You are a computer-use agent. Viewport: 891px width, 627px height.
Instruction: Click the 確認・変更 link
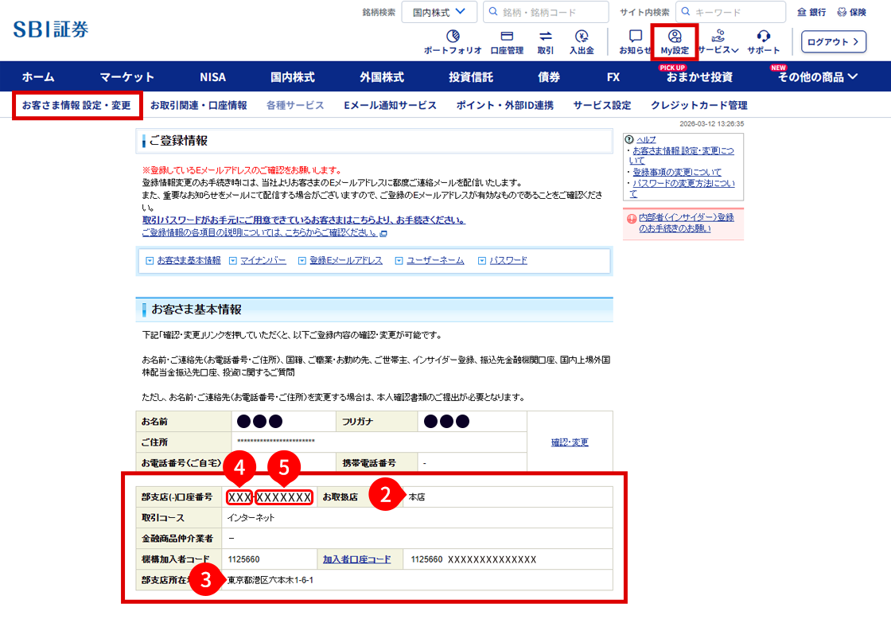pos(570,442)
